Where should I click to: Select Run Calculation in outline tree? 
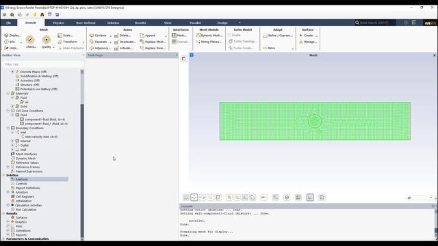[26, 210]
